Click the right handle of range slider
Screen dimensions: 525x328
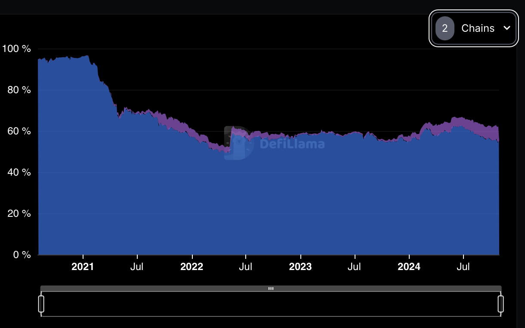(x=500, y=304)
